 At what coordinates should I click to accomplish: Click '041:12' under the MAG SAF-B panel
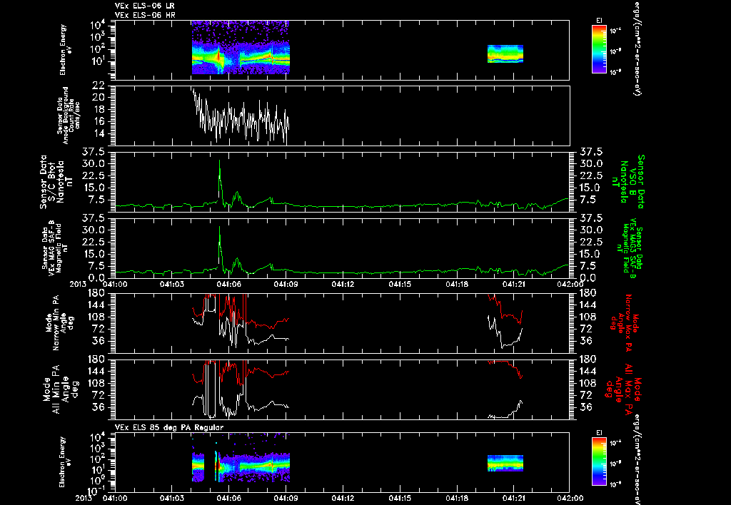point(343,284)
